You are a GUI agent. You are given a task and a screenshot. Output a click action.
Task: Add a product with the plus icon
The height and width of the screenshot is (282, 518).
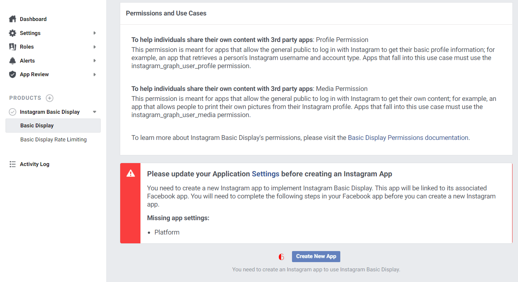(x=49, y=98)
